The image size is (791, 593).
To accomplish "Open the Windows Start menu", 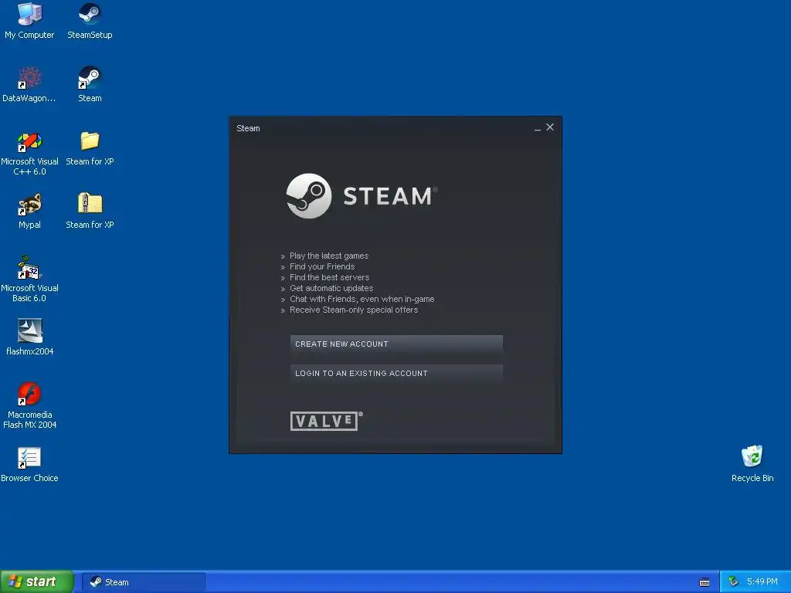I will coord(37,582).
